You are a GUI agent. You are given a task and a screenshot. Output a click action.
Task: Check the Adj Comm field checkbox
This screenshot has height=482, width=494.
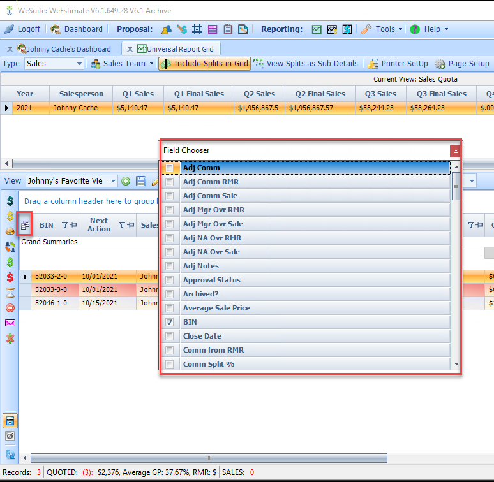pyautogui.click(x=170, y=168)
